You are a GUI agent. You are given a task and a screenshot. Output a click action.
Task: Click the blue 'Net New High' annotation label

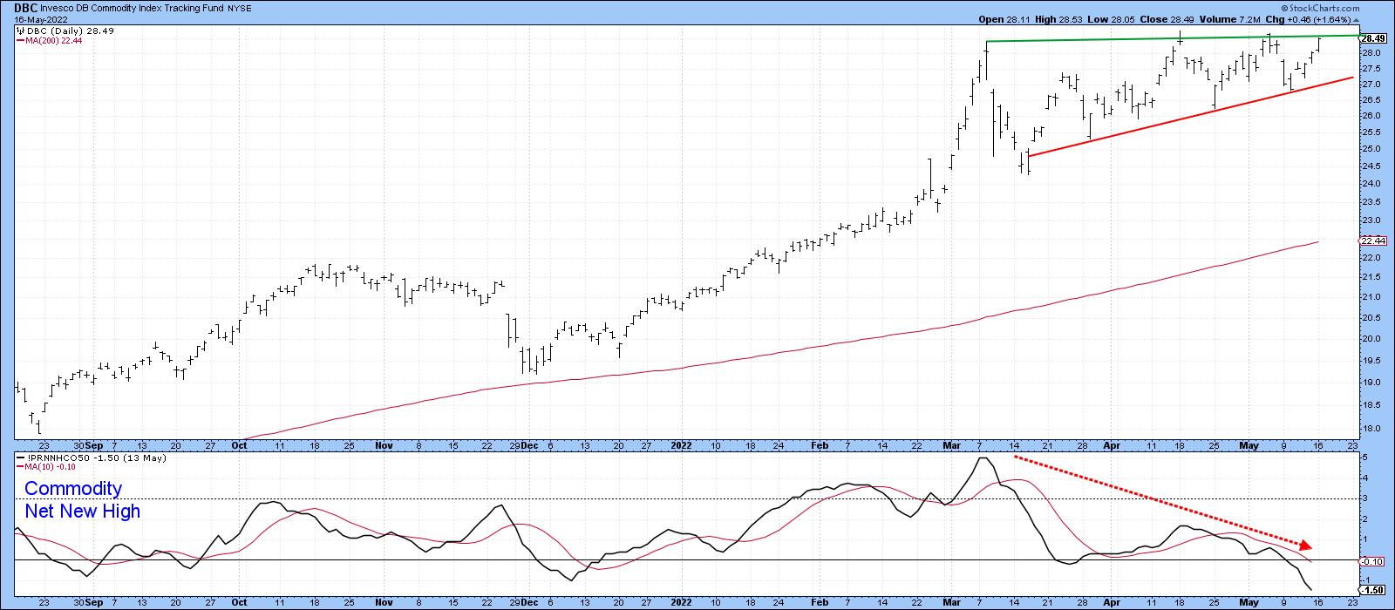click(x=82, y=512)
